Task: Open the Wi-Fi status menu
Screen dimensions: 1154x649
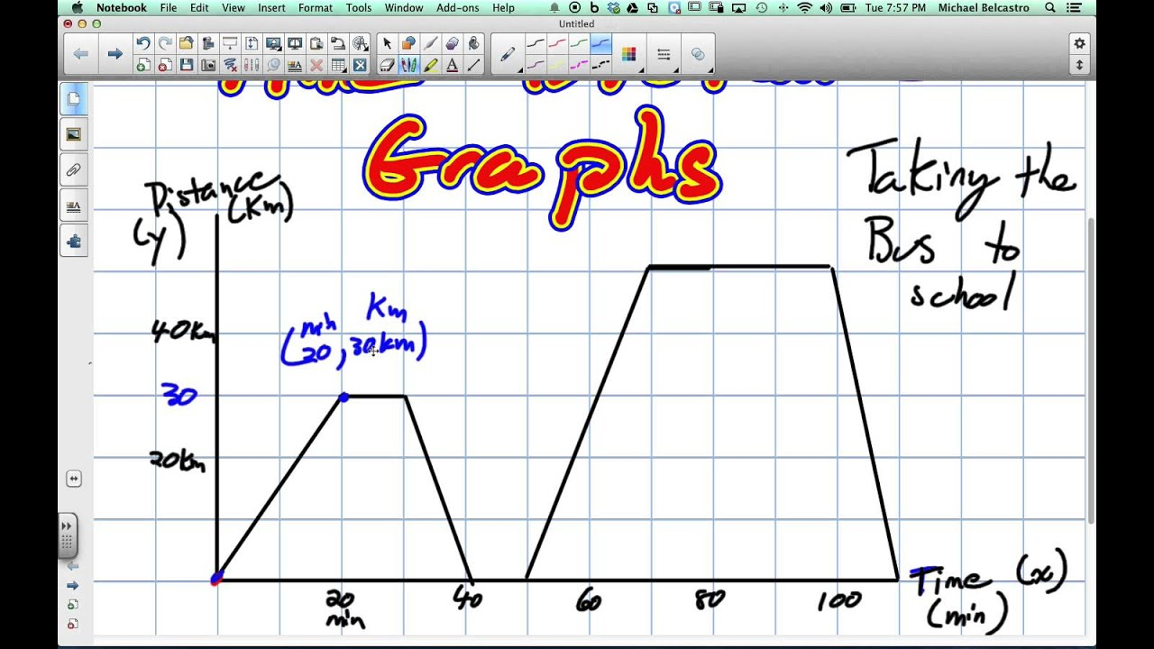Action: [x=803, y=8]
